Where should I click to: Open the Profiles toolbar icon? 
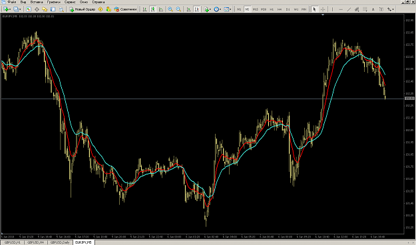tap(16, 9)
